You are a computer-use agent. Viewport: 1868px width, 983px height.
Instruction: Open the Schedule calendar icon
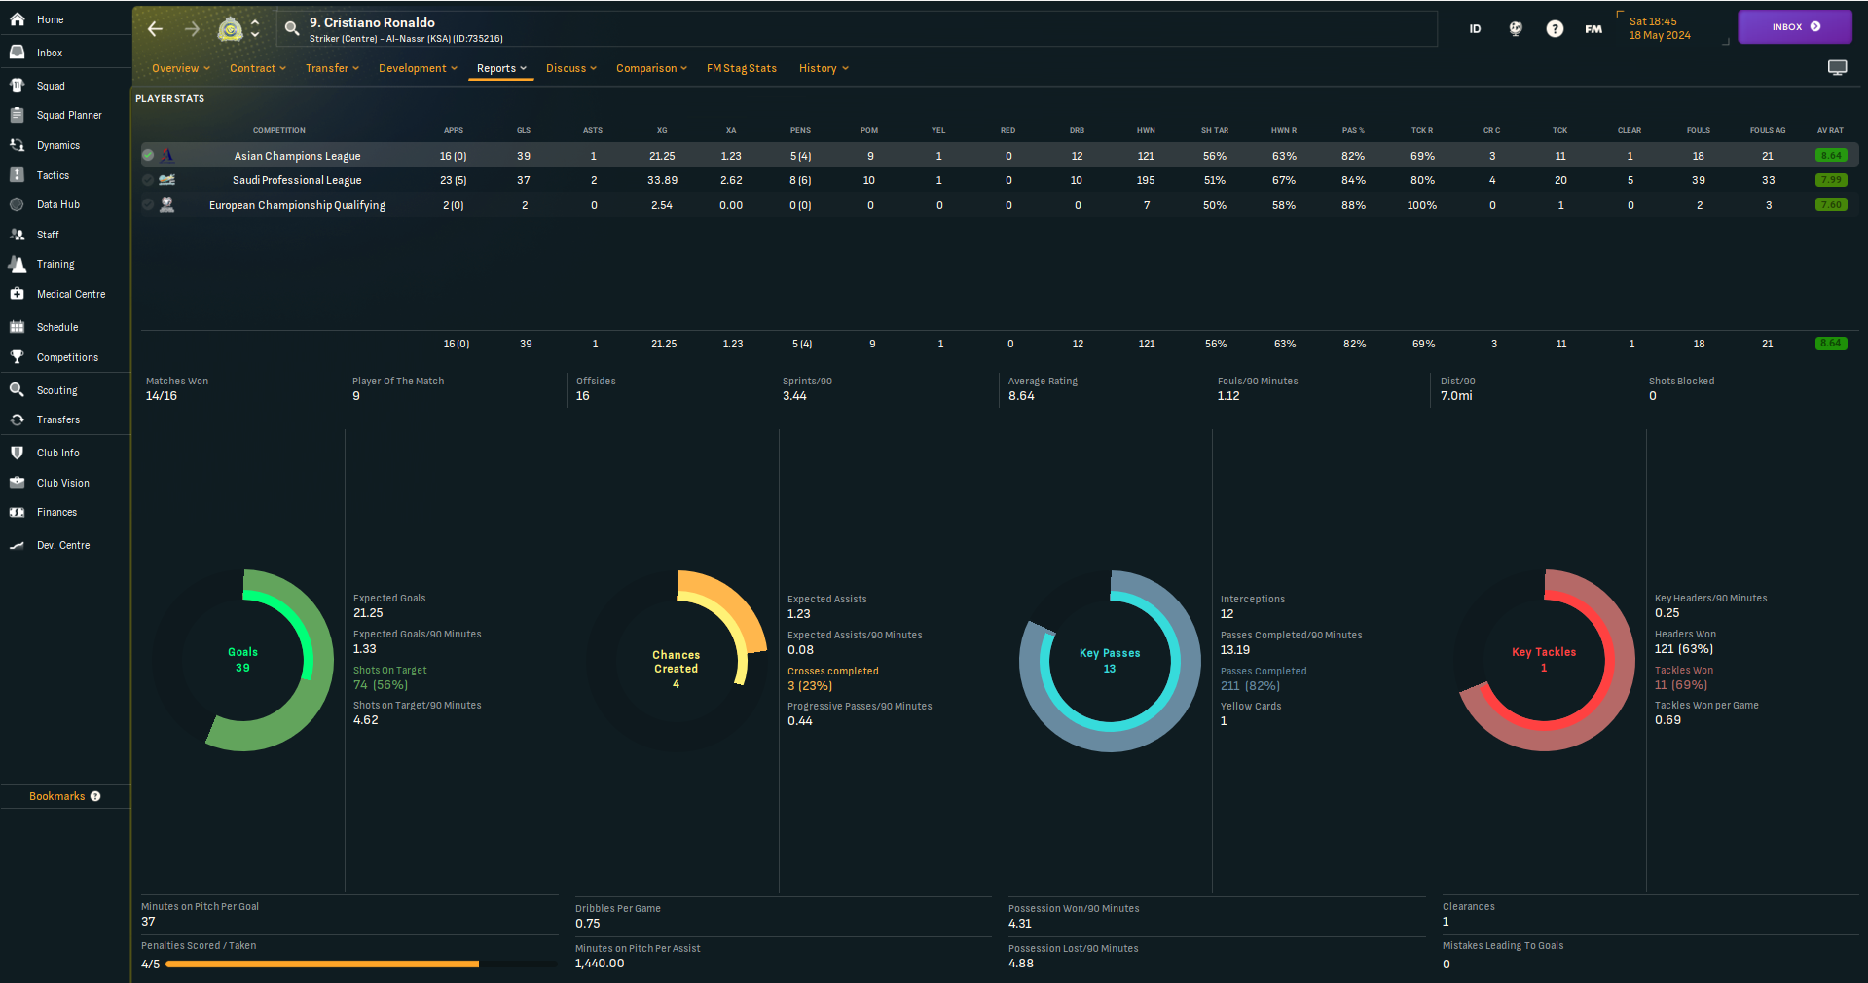(x=17, y=327)
